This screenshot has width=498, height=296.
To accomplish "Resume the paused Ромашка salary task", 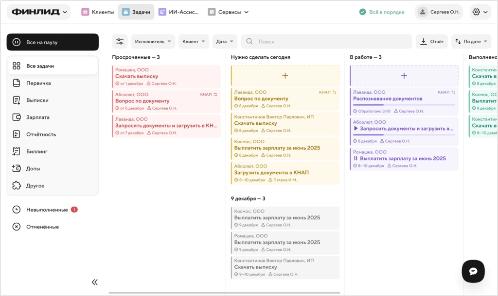I will [356, 159].
